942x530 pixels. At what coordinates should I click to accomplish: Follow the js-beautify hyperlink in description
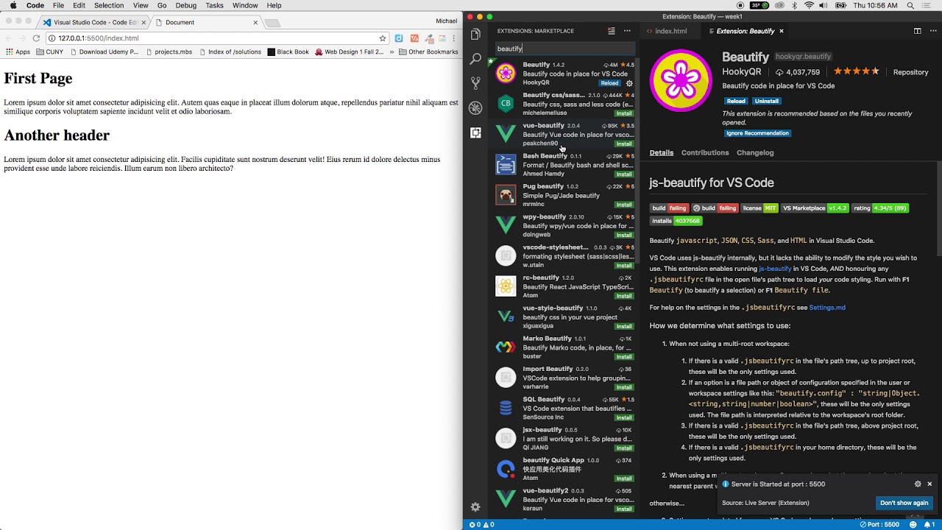tap(775, 269)
